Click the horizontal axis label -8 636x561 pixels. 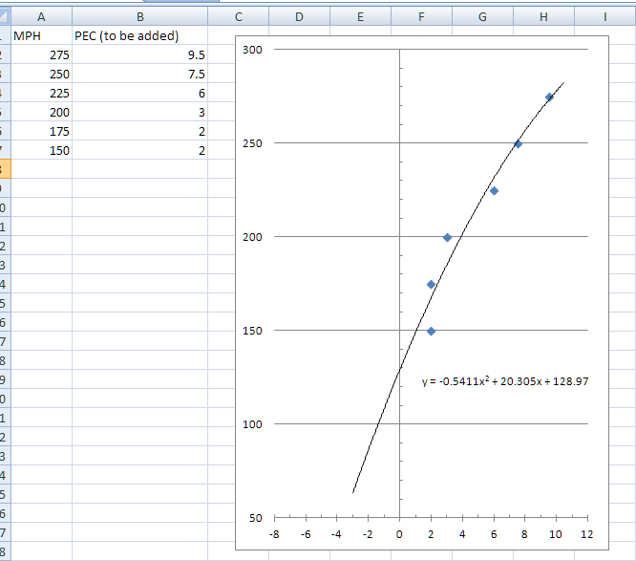pos(274,534)
